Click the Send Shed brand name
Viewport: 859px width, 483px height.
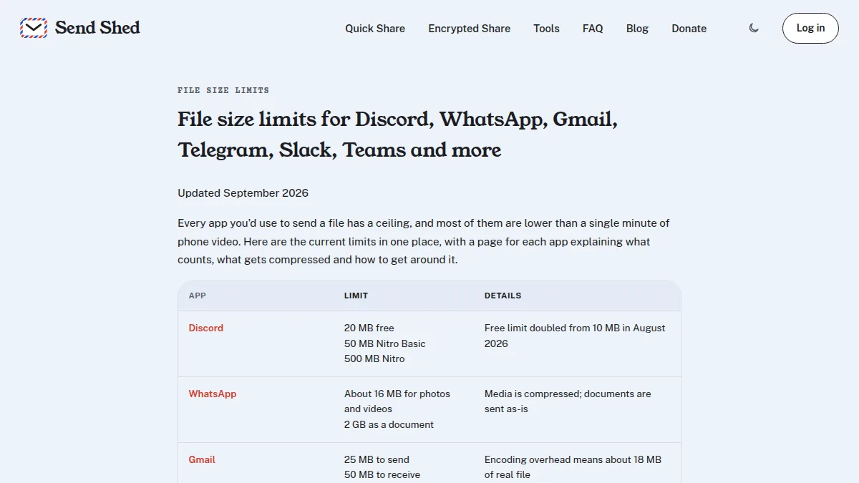(x=97, y=28)
